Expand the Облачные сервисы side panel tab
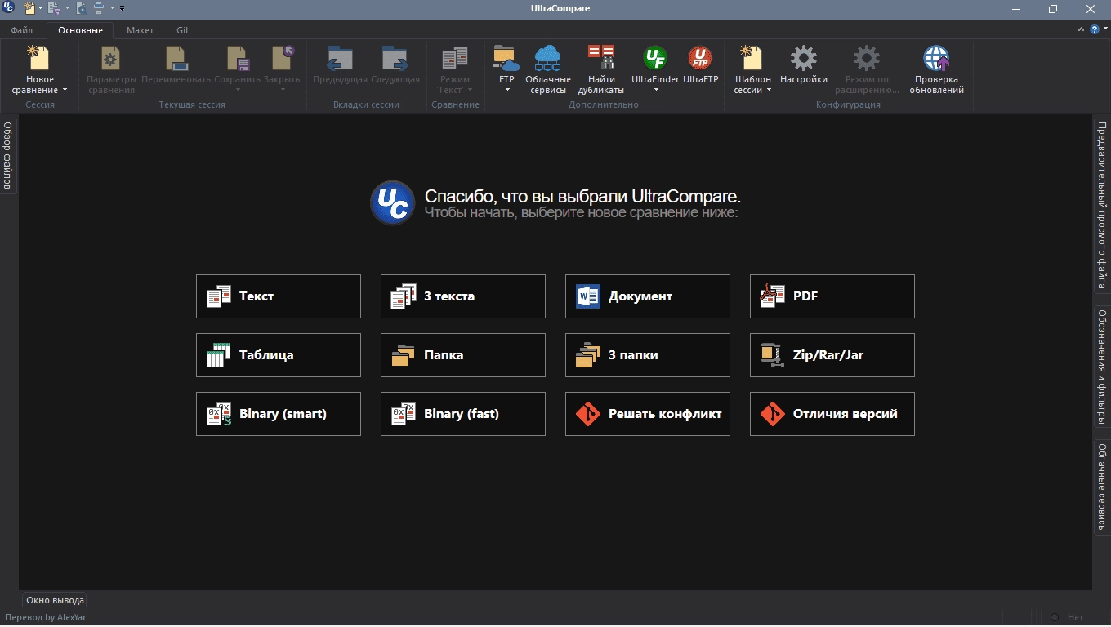The image size is (1111, 627). point(1102,488)
